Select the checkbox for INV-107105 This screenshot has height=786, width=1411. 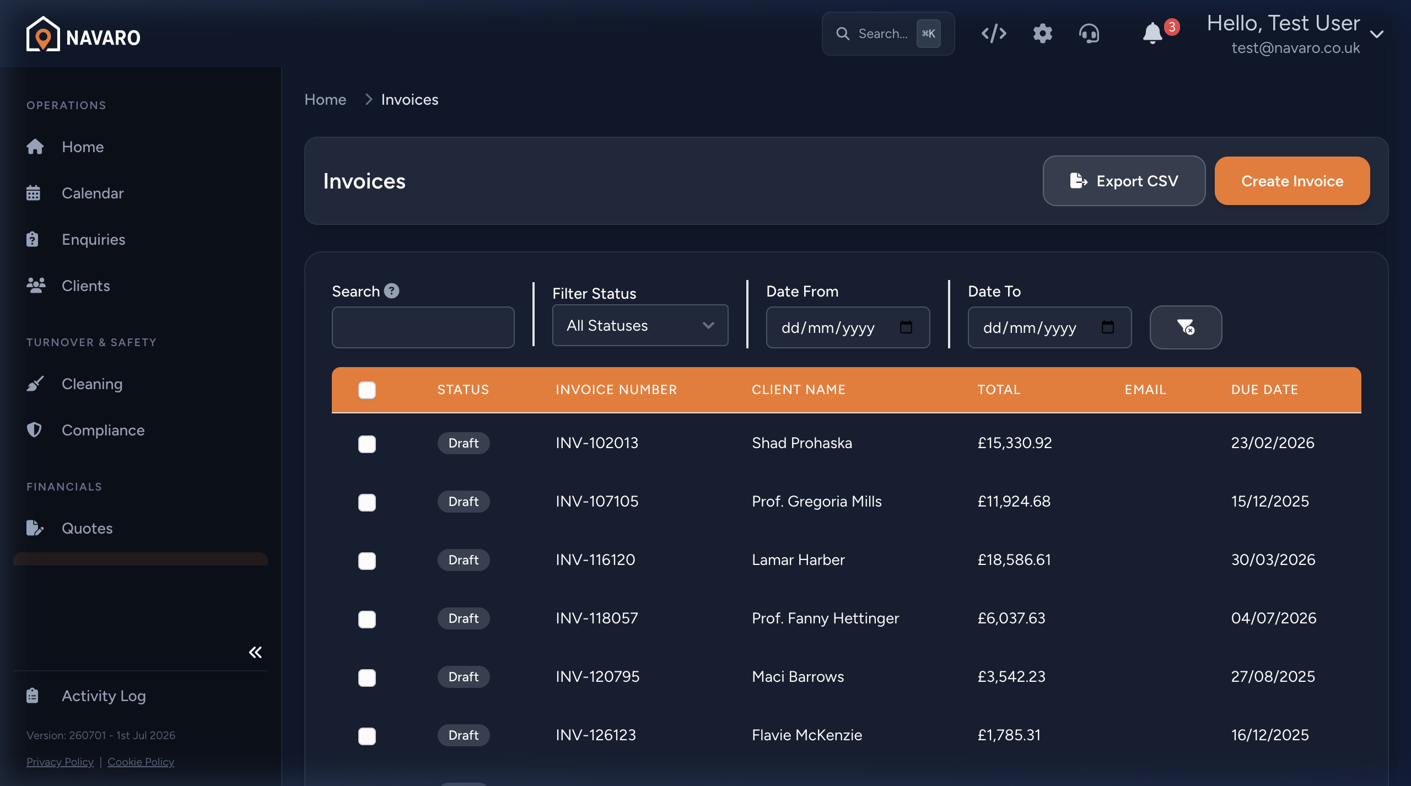click(367, 502)
